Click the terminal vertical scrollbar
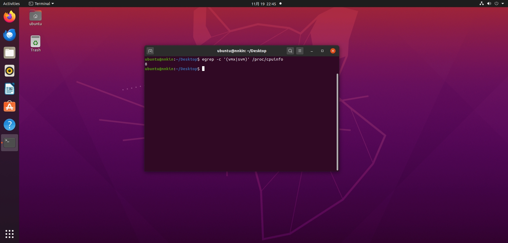 (x=337, y=122)
